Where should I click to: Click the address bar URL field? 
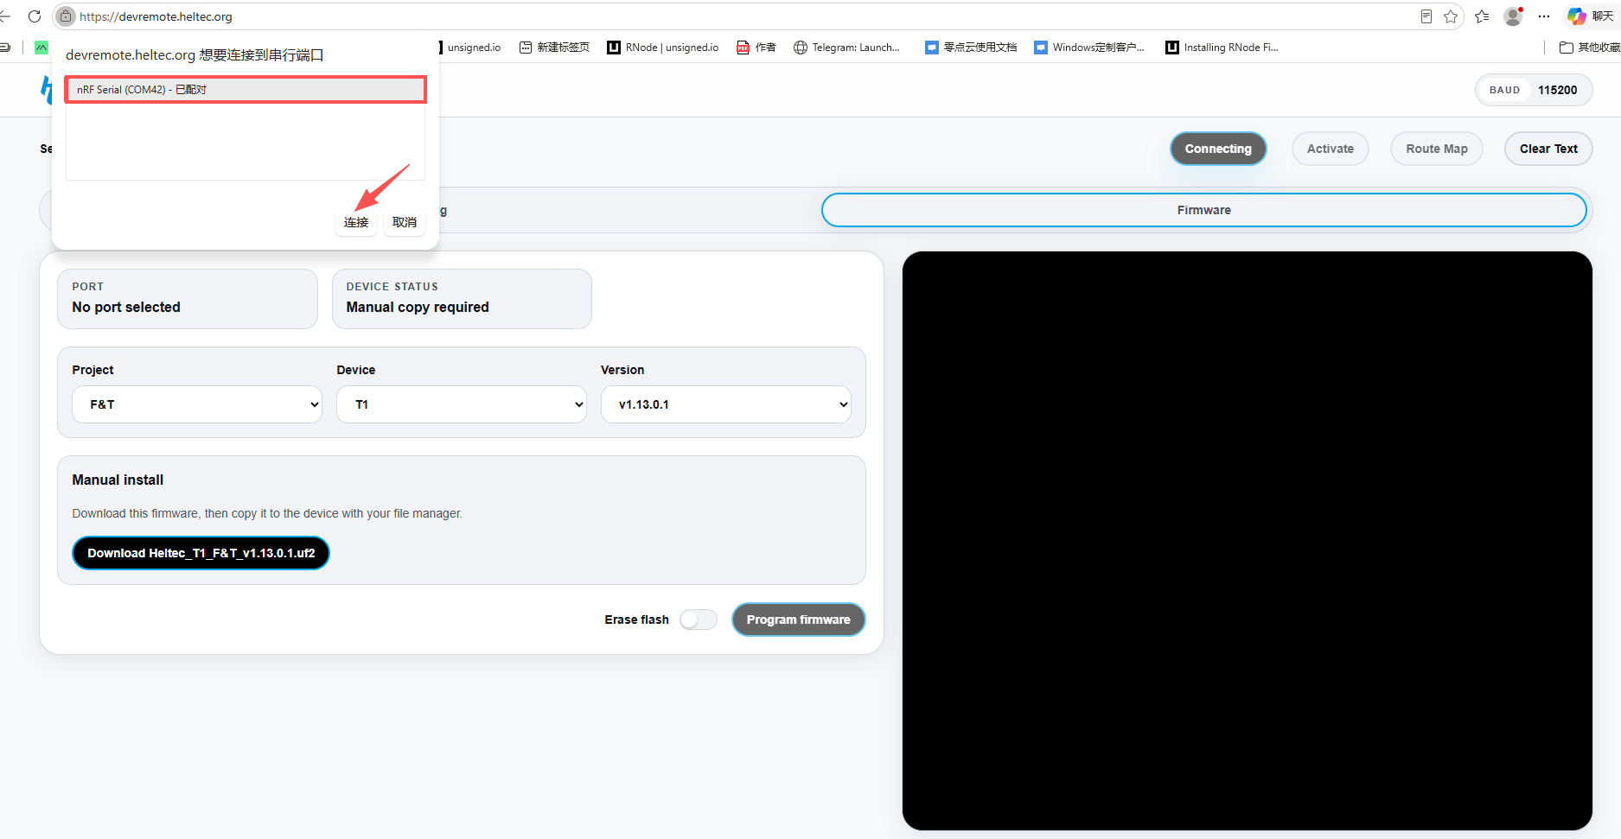[743, 16]
